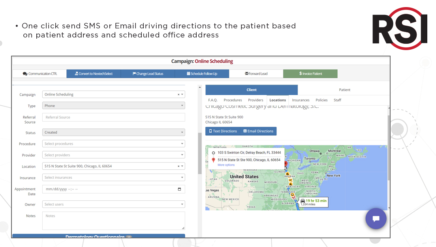Click the Delray Beach origin address on map

pyautogui.click(x=249, y=153)
